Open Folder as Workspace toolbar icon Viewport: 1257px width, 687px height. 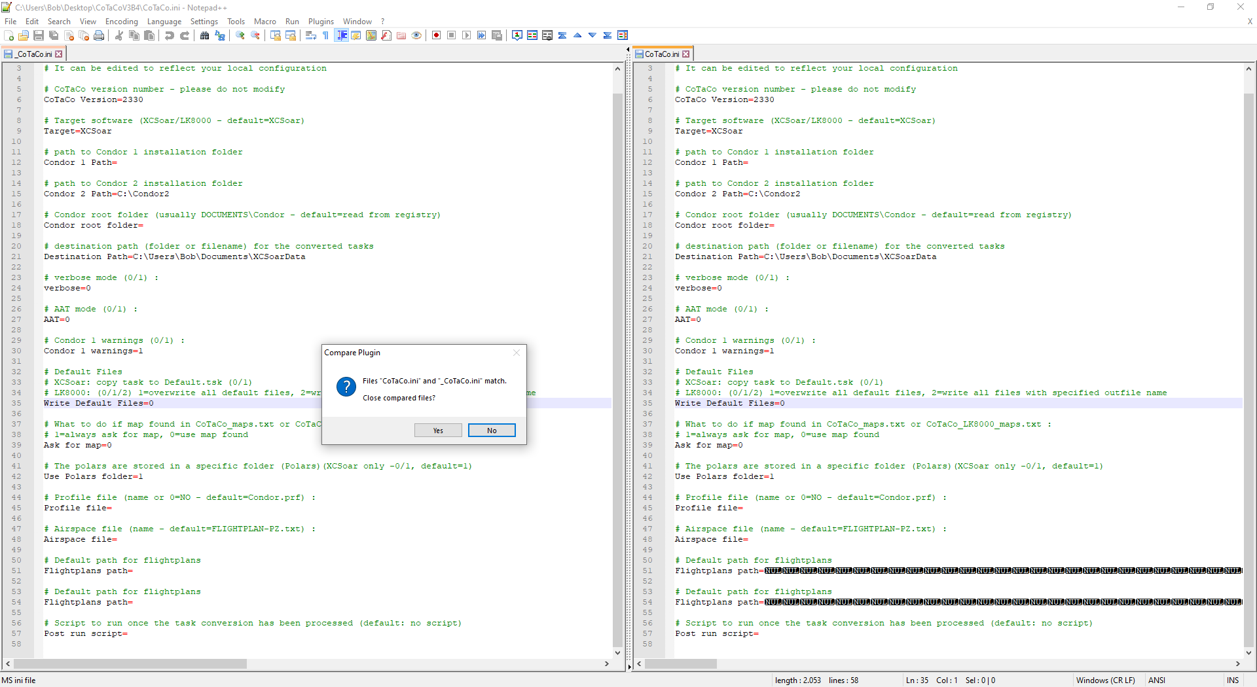[401, 35]
